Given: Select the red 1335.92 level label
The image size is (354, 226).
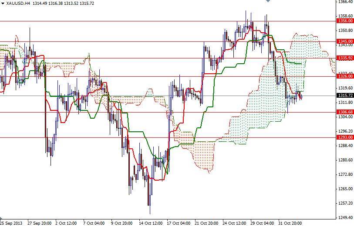Looking at the screenshot, I should pos(345,58).
